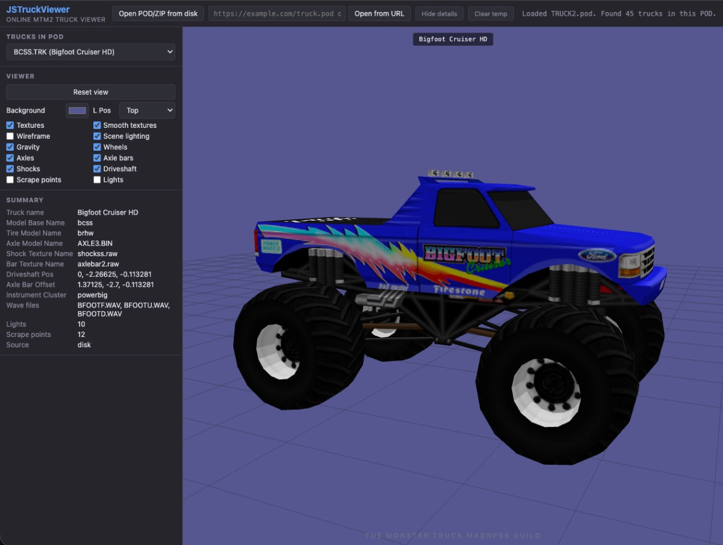Open the Background color swatch
The height and width of the screenshot is (545, 723).
[x=77, y=110]
